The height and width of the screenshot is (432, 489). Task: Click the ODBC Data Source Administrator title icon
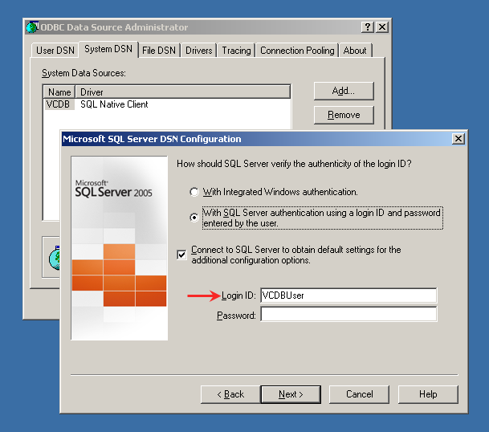click(32, 27)
